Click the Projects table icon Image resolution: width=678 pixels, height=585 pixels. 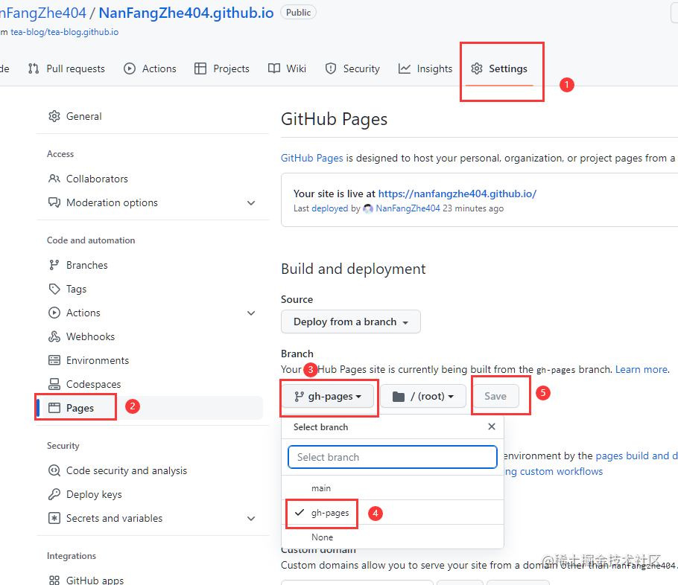coord(200,68)
